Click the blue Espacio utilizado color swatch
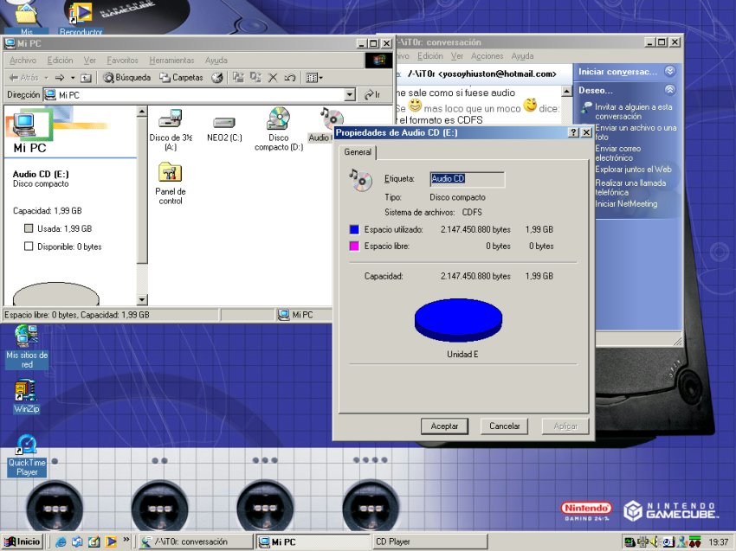 pyautogui.click(x=353, y=229)
